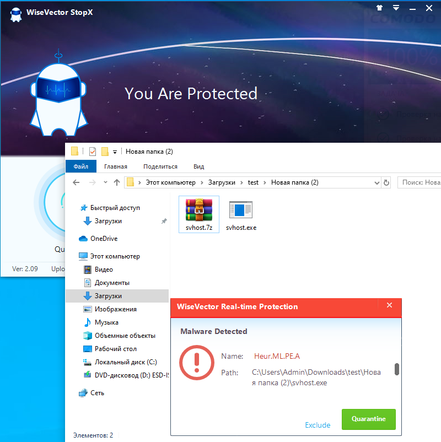Screen dimensions: 441x442
Task: Click the Ver: 2.09 version label
Action: [25, 268]
